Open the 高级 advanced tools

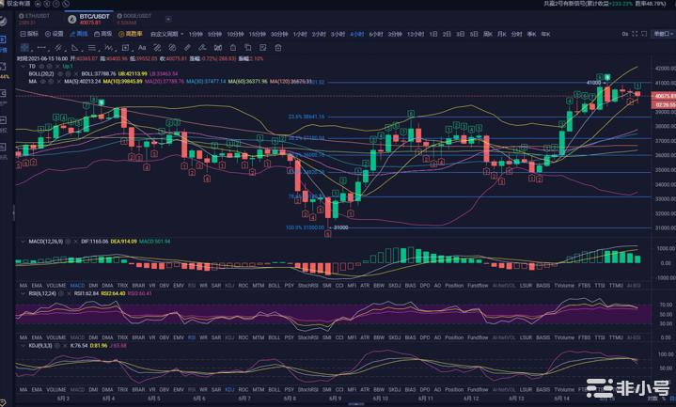click(103, 34)
